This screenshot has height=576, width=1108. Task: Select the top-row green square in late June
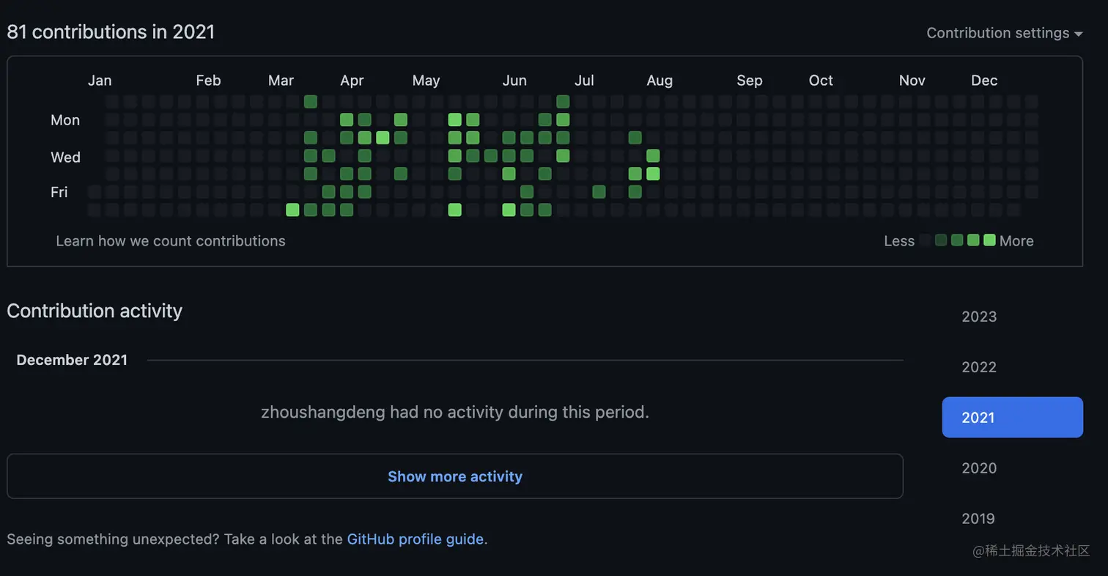pyautogui.click(x=563, y=101)
